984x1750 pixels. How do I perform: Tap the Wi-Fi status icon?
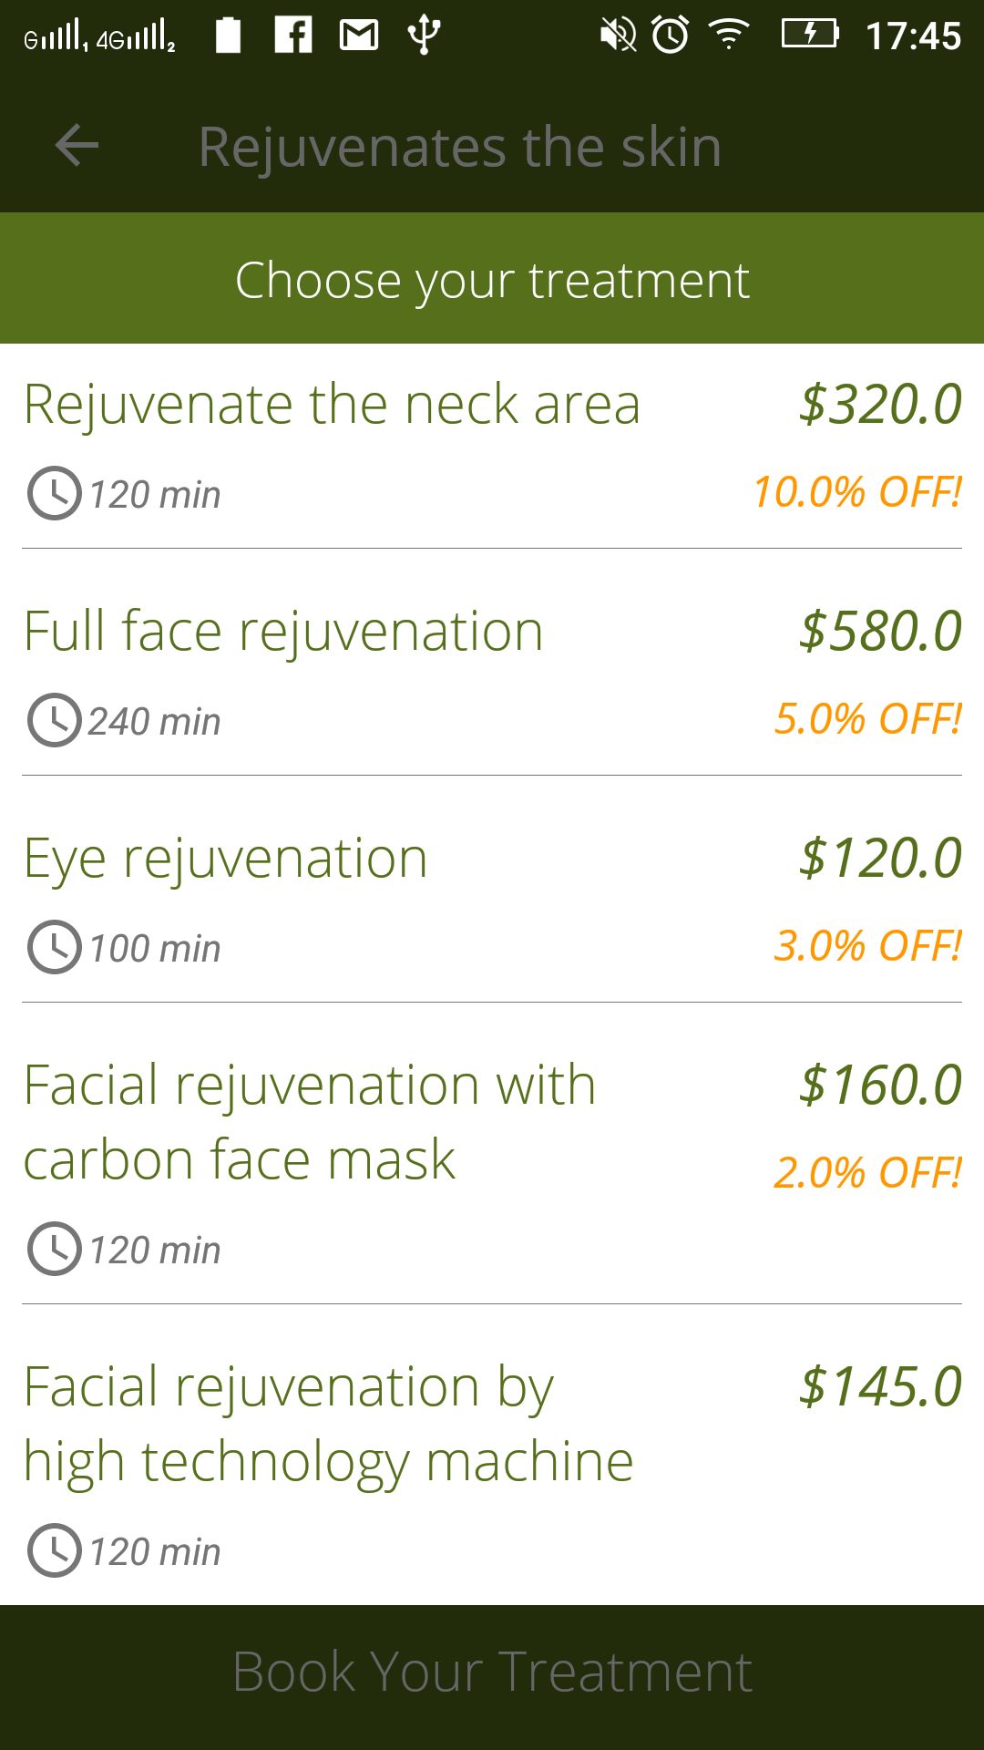[x=729, y=36]
